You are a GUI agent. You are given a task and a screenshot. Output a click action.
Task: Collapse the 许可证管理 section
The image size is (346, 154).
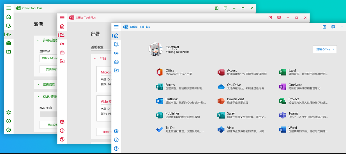point(38,40)
